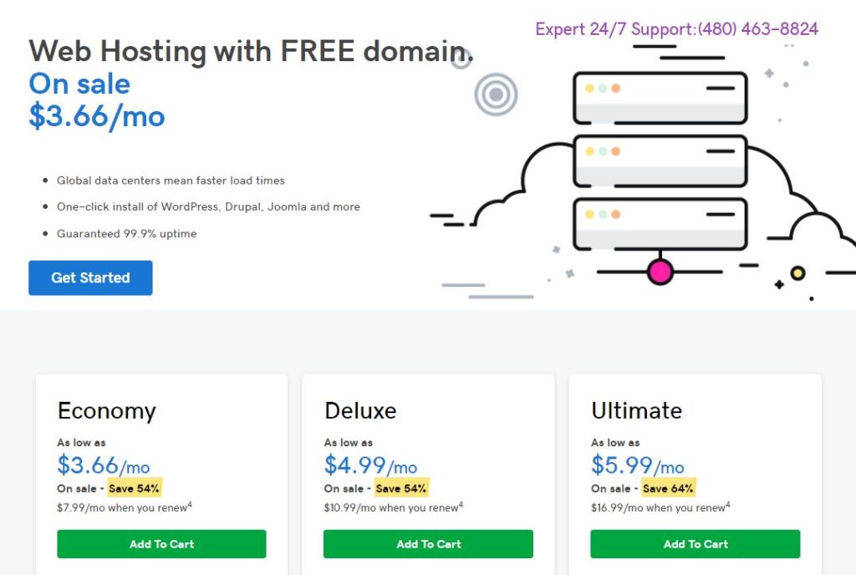Click the concentric target circle icon
856x575 pixels.
[x=496, y=94]
